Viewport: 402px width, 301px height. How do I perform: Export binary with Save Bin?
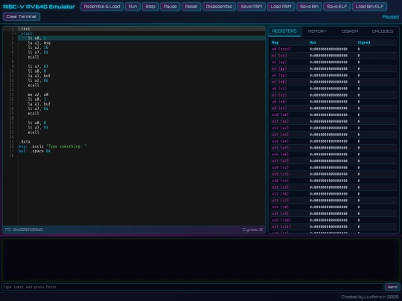[x=309, y=7]
